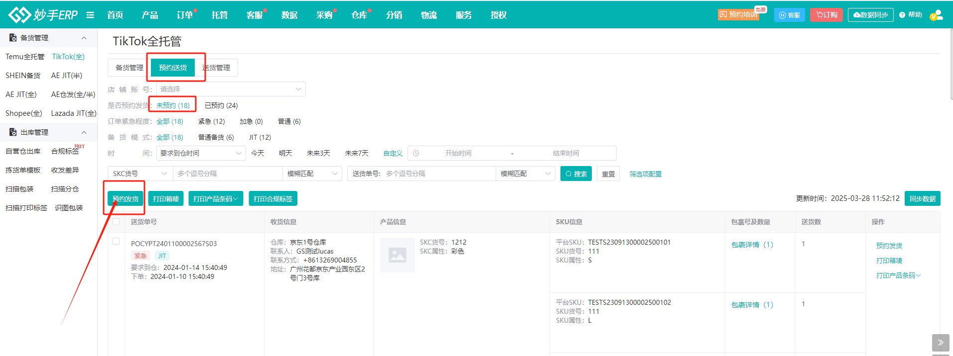Image resolution: width=953 pixels, height=356 pixels.
Task: Filter by 未预约 (18)
Action: pos(173,105)
